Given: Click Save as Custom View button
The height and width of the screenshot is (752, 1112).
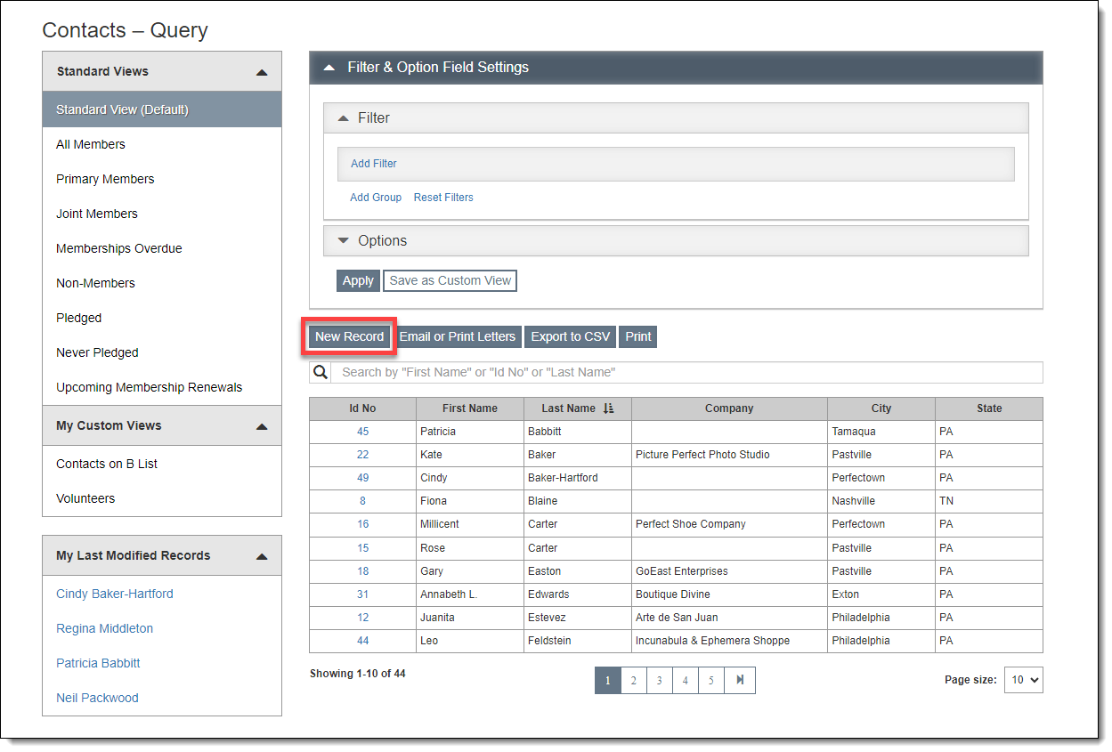Looking at the screenshot, I should [450, 280].
